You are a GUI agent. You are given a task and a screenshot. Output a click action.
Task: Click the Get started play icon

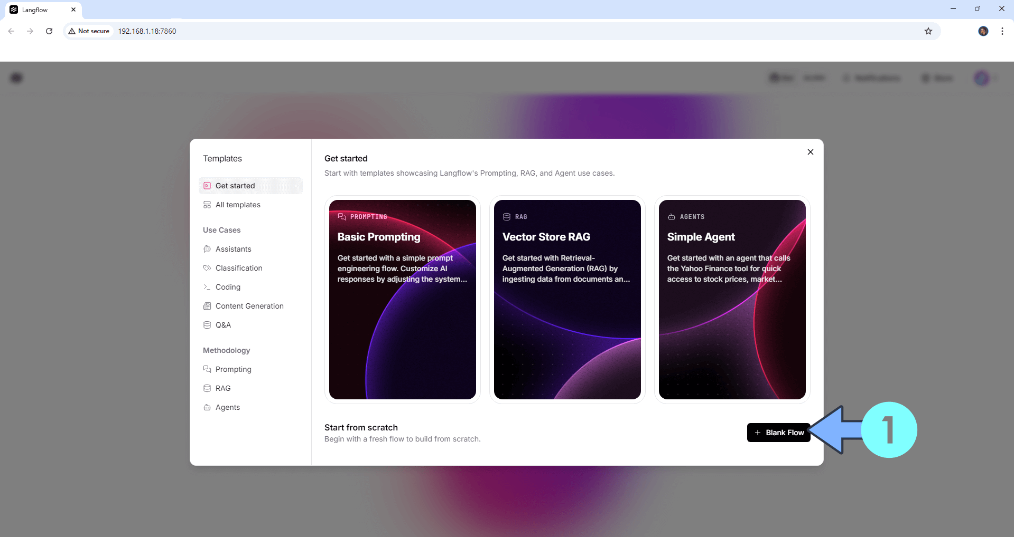(207, 186)
